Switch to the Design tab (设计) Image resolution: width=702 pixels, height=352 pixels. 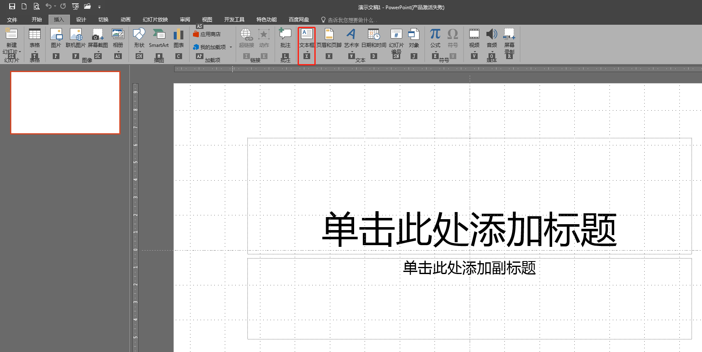(x=81, y=20)
